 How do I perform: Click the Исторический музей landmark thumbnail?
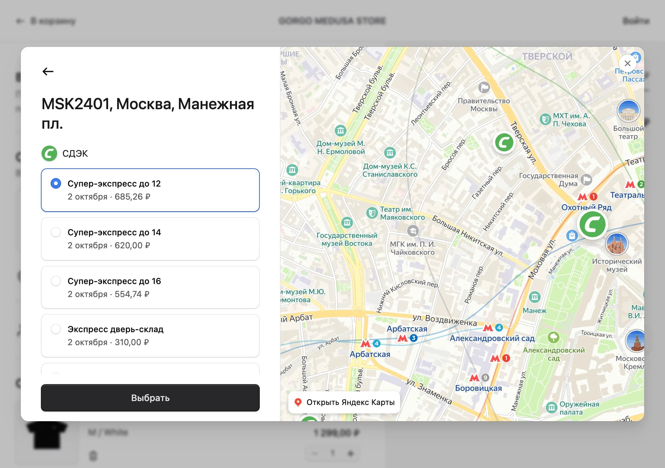coord(617,244)
